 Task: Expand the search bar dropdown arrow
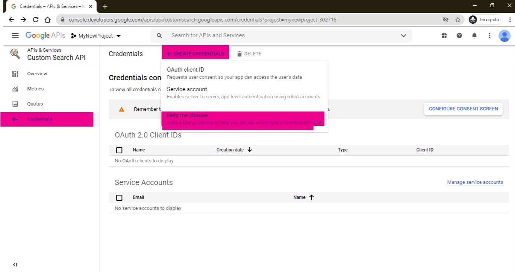pos(403,36)
